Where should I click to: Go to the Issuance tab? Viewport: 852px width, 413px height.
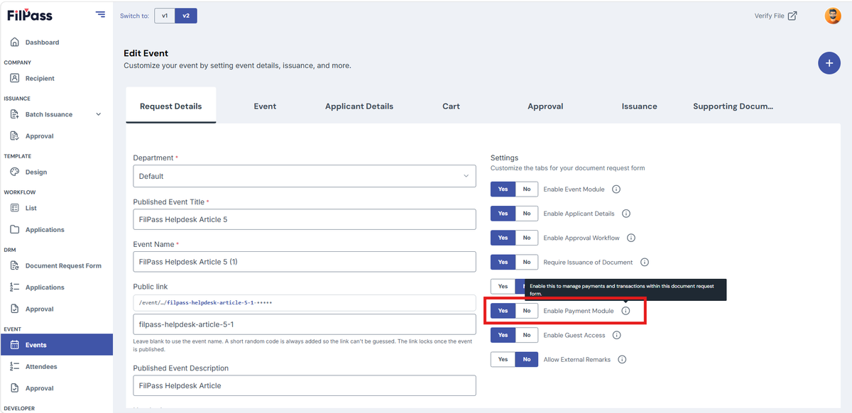click(640, 106)
